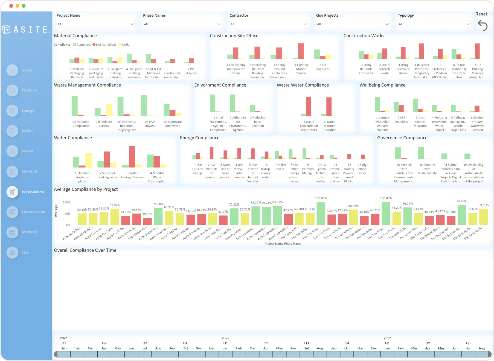Click the Reset button

481,14
